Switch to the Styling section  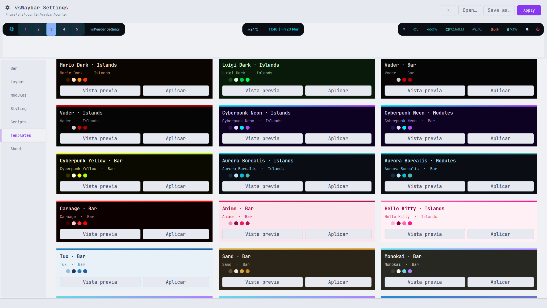coord(18,109)
